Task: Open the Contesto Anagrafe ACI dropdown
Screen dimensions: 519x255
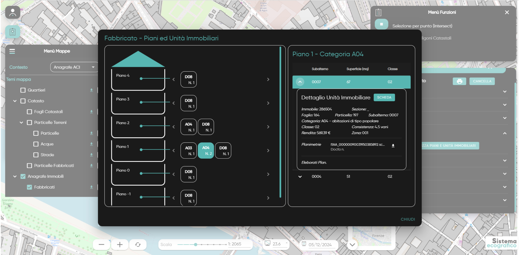Action: click(74, 67)
